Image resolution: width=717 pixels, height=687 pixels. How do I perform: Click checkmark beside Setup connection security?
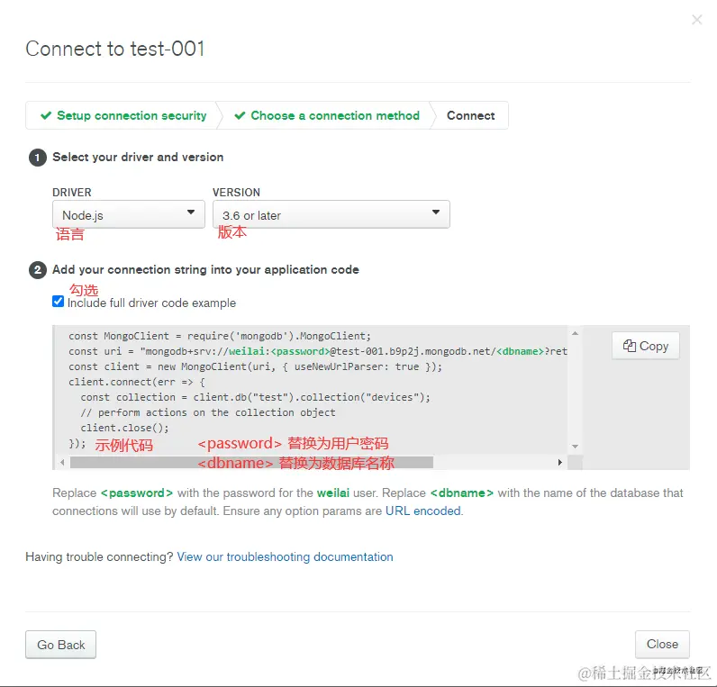pyautogui.click(x=46, y=115)
